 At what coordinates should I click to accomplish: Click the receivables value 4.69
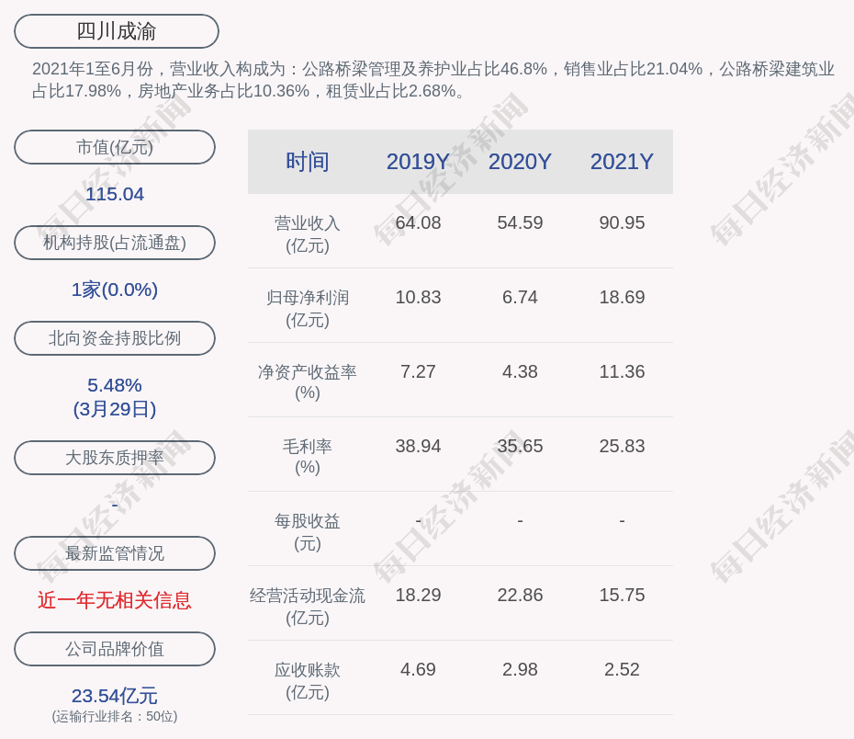point(419,670)
